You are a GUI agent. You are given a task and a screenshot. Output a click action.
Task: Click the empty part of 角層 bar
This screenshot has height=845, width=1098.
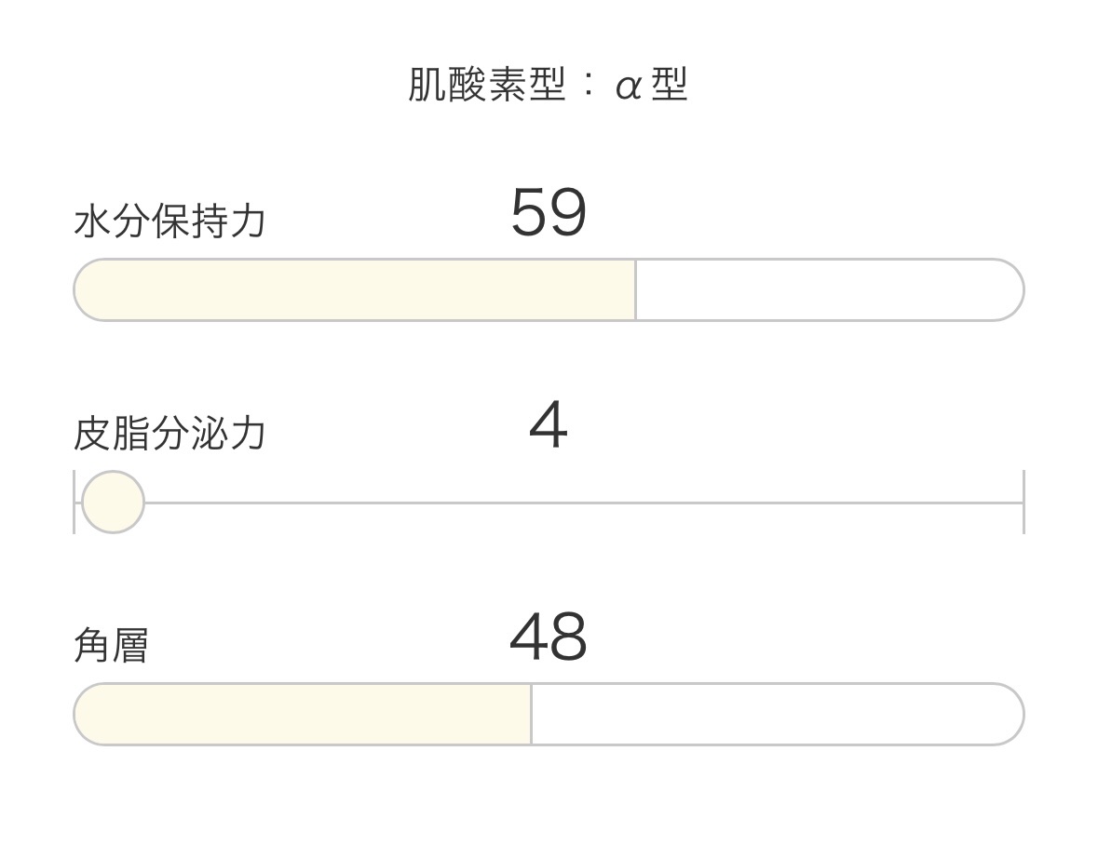(773, 715)
